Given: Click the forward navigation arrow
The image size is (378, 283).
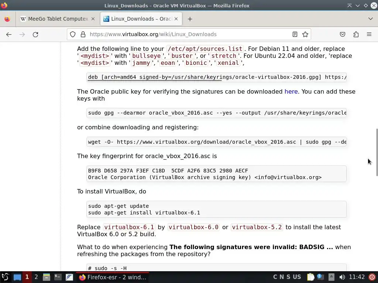Looking at the screenshot, I should (x=22, y=34).
